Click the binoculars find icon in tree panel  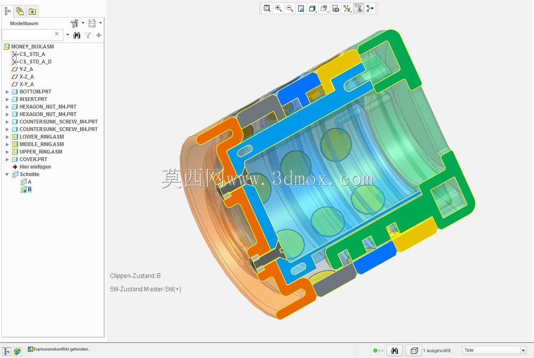point(77,35)
